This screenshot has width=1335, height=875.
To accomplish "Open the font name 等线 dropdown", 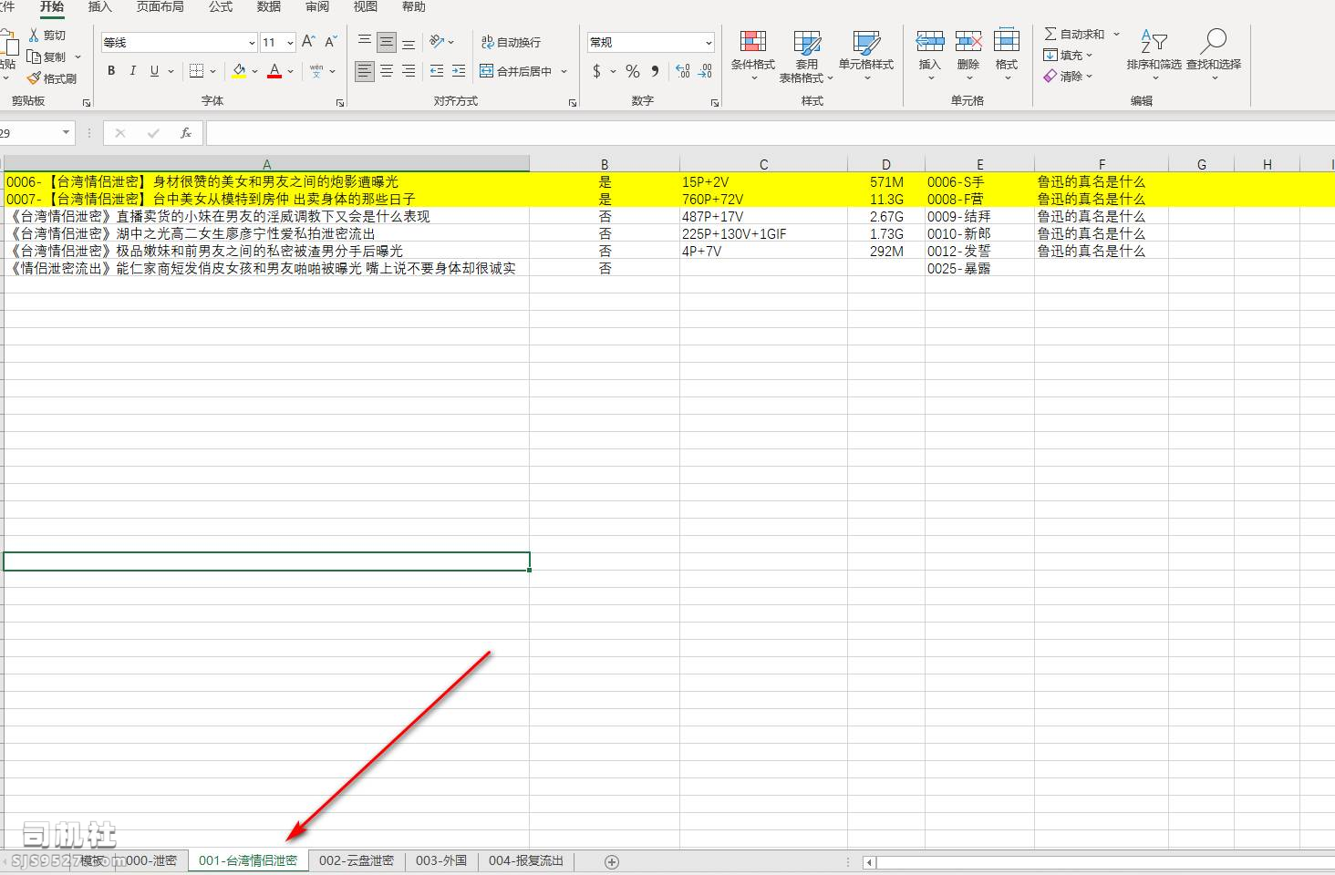I will coord(252,43).
